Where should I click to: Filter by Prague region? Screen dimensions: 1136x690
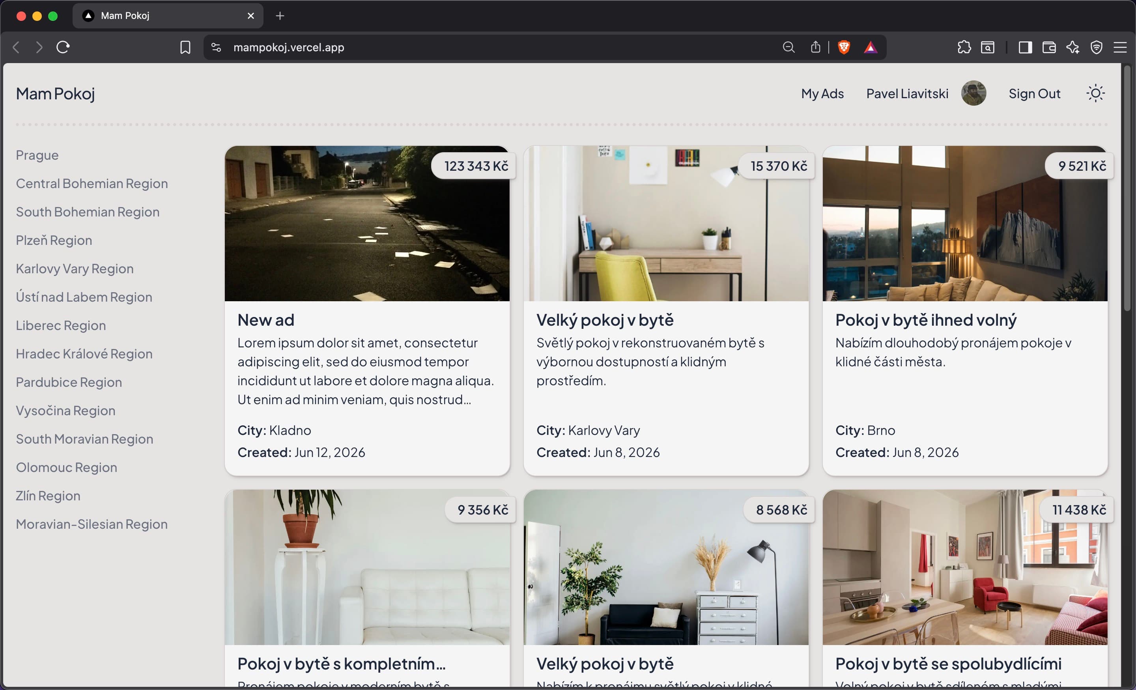click(x=37, y=155)
